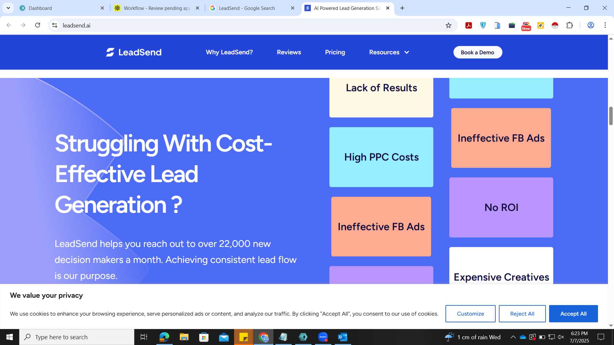Open Outlook from taskbar
This screenshot has width=614, height=345.
click(343, 337)
